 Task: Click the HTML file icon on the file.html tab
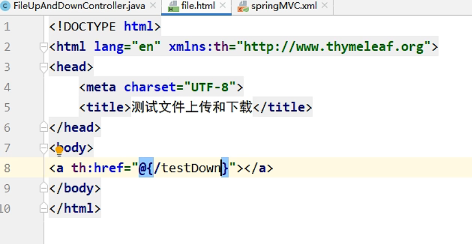(x=173, y=6)
